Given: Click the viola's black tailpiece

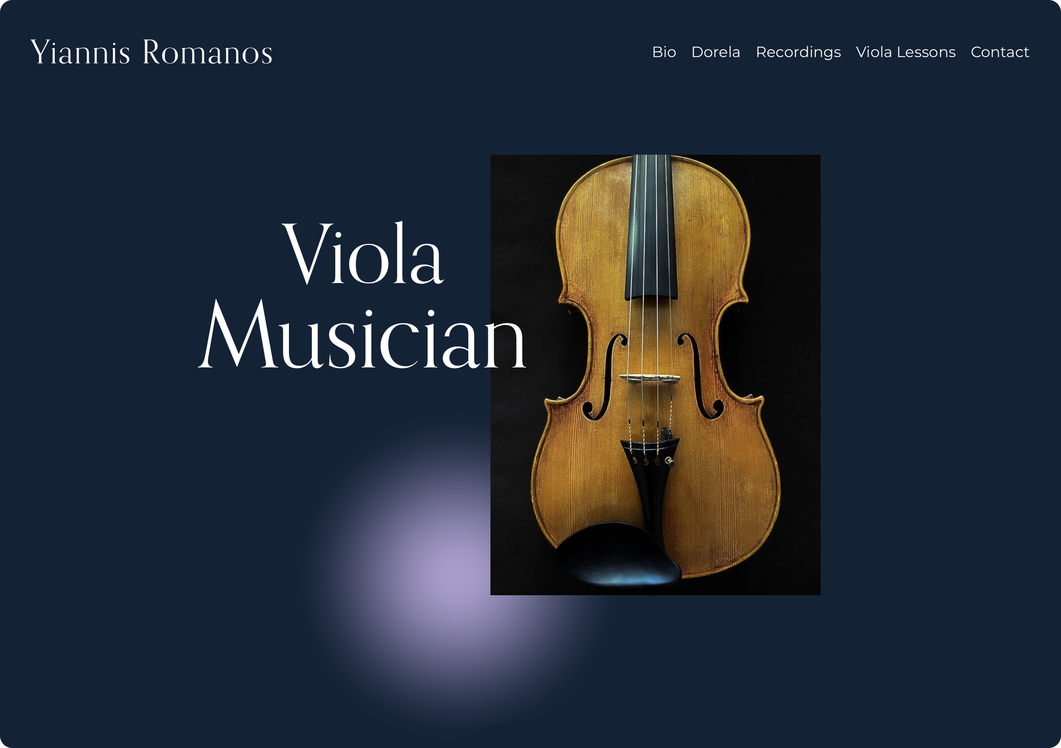Looking at the screenshot, I should coord(649,476).
